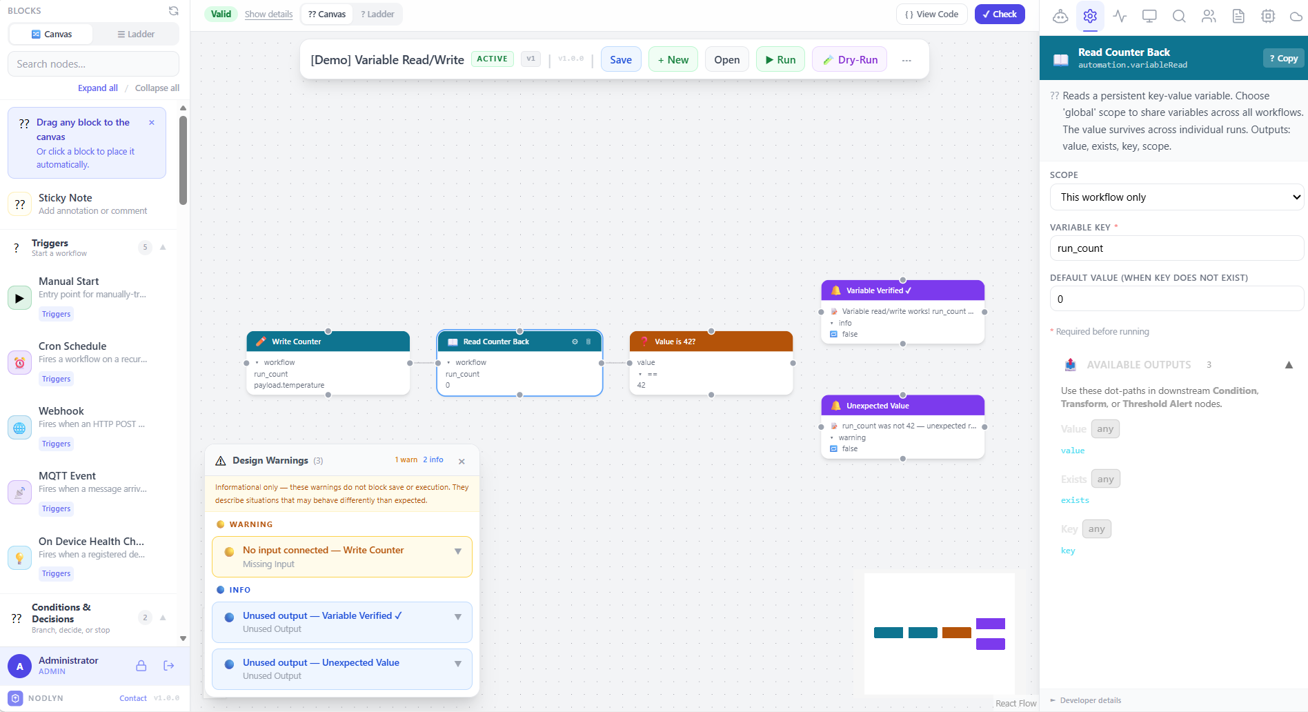This screenshot has width=1308, height=712.
Task: Click the question icon on Value is 42? node
Action: point(644,342)
